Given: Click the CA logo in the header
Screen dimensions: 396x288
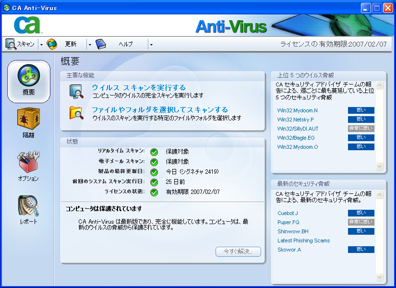Looking at the screenshot, I should [x=27, y=25].
